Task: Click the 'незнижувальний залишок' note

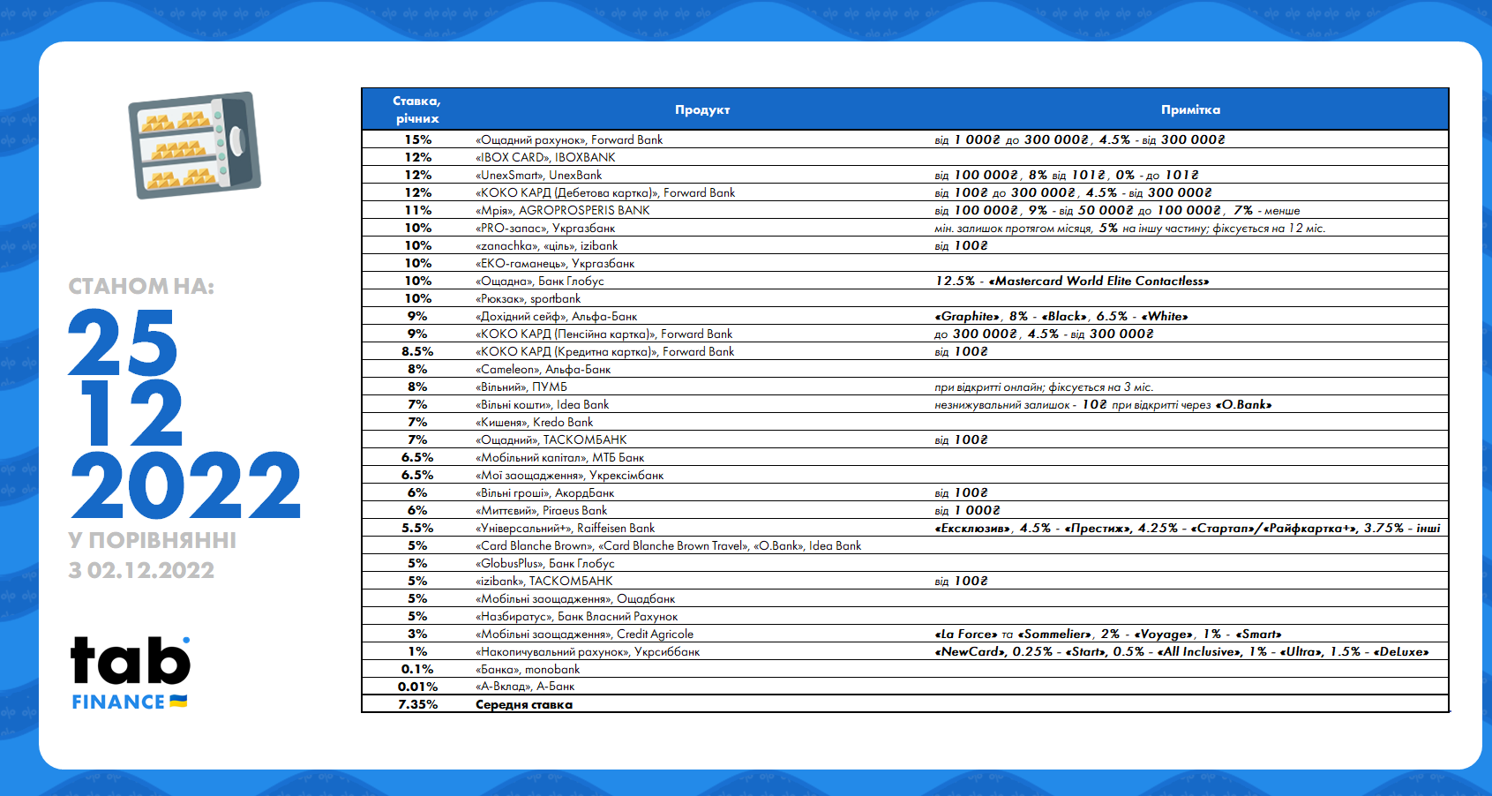Action: [1104, 404]
